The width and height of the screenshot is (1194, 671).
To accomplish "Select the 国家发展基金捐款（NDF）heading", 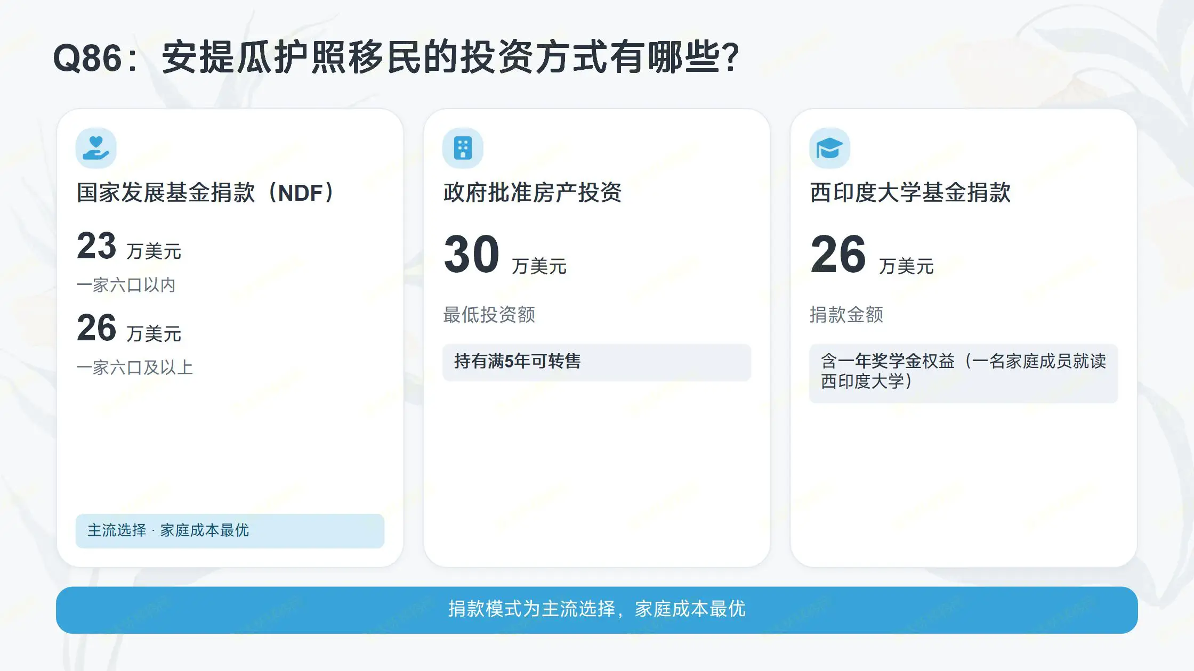I will tap(206, 193).
